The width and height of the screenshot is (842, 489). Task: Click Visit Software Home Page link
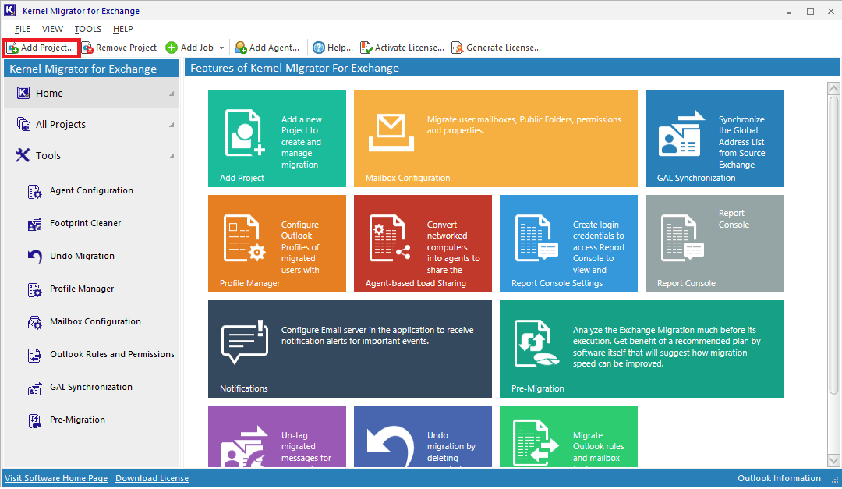[x=56, y=478]
